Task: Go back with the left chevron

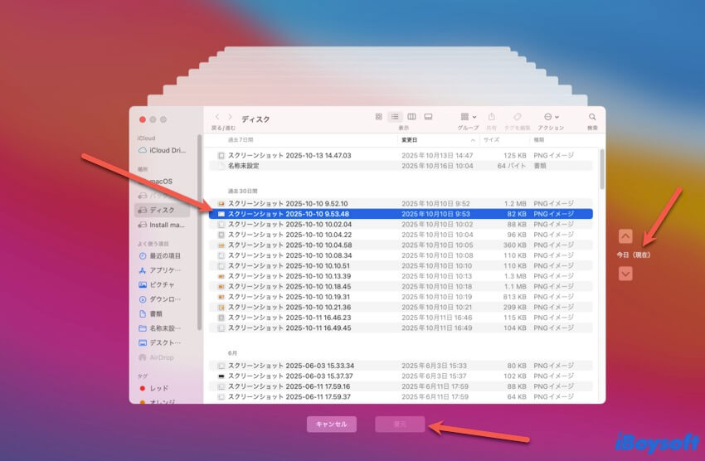Action: pyautogui.click(x=217, y=117)
